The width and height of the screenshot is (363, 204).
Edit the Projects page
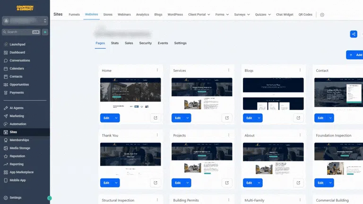coord(178,183)
